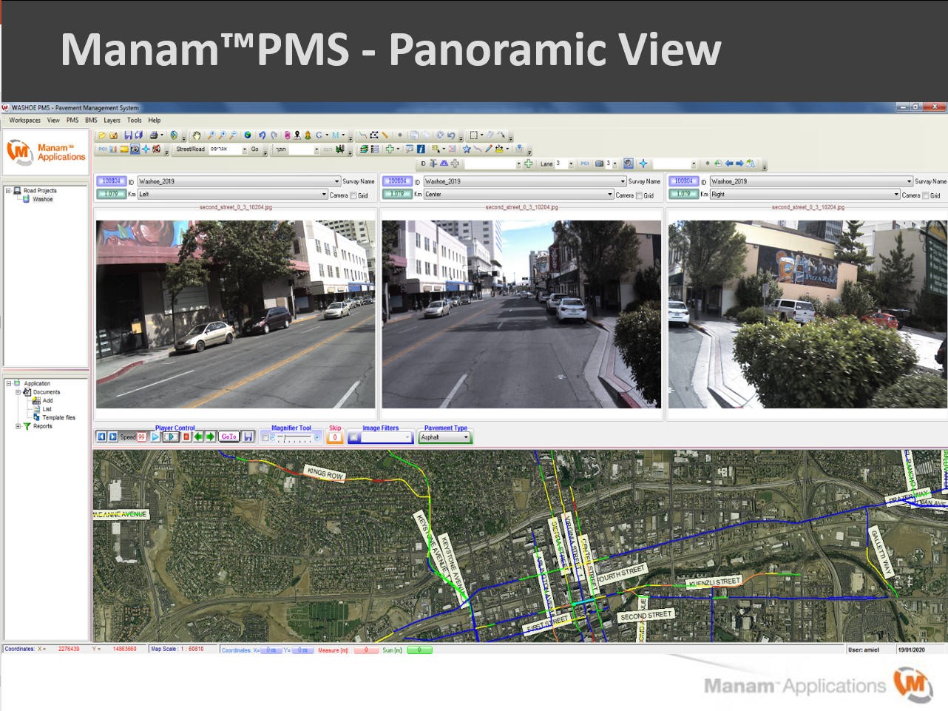
Task: Click the Center camera street image
Action: click(x=521, y=314)
